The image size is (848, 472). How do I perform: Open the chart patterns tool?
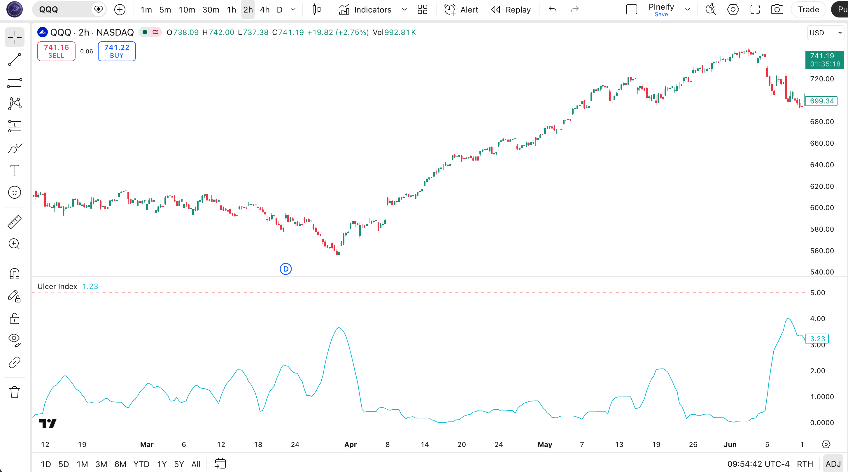(x=15, y=104)
